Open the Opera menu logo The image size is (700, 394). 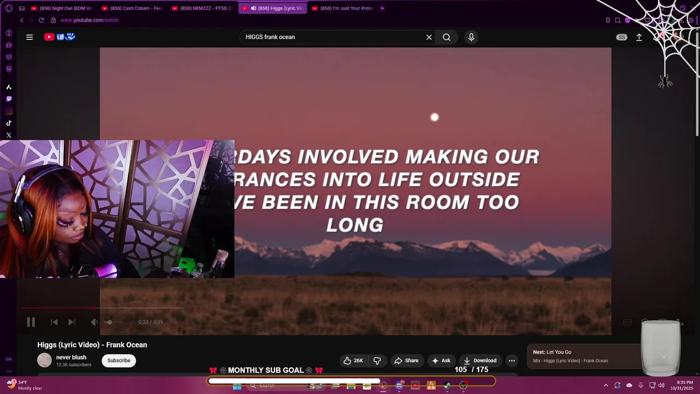click(x=9, y=8)
